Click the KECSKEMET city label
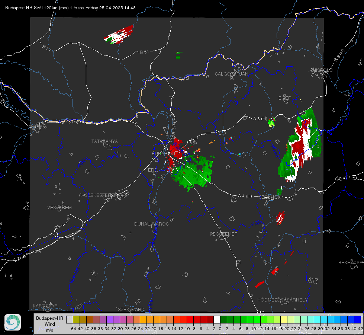This screenshot has height=335, width=364. pos(223,234)
